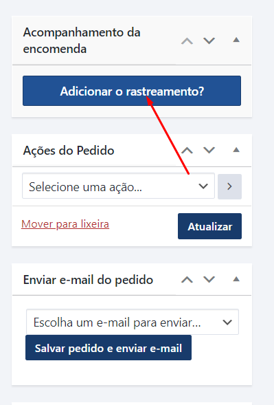Move Enviar e-mail do pedido panel up
274x405 pixels.
pos(187,279)
